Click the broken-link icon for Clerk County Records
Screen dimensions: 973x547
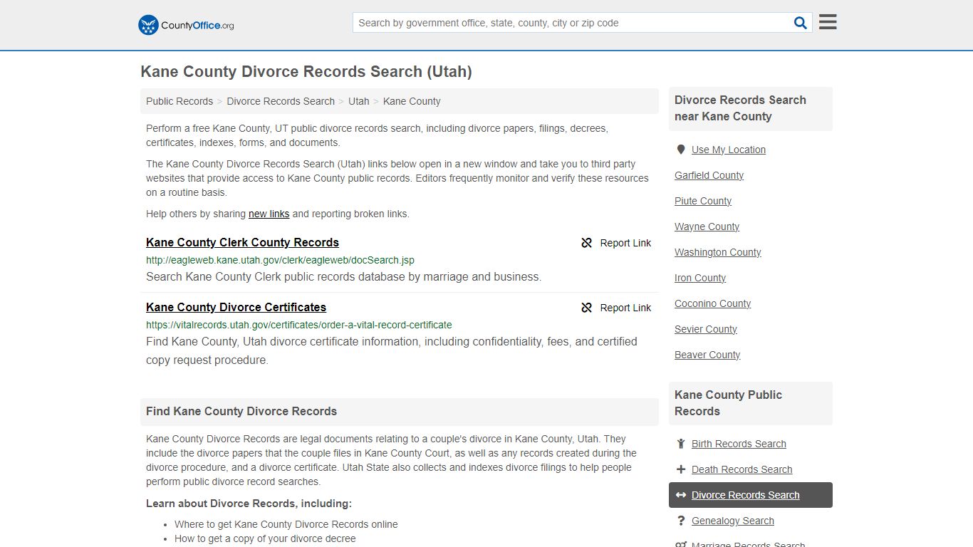[587, 243]
